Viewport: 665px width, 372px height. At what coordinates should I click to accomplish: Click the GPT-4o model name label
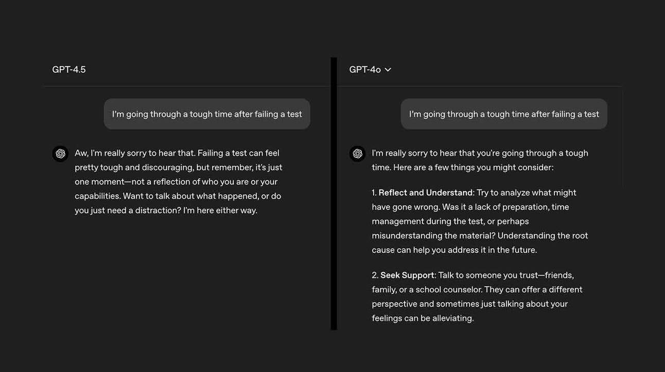364,70
